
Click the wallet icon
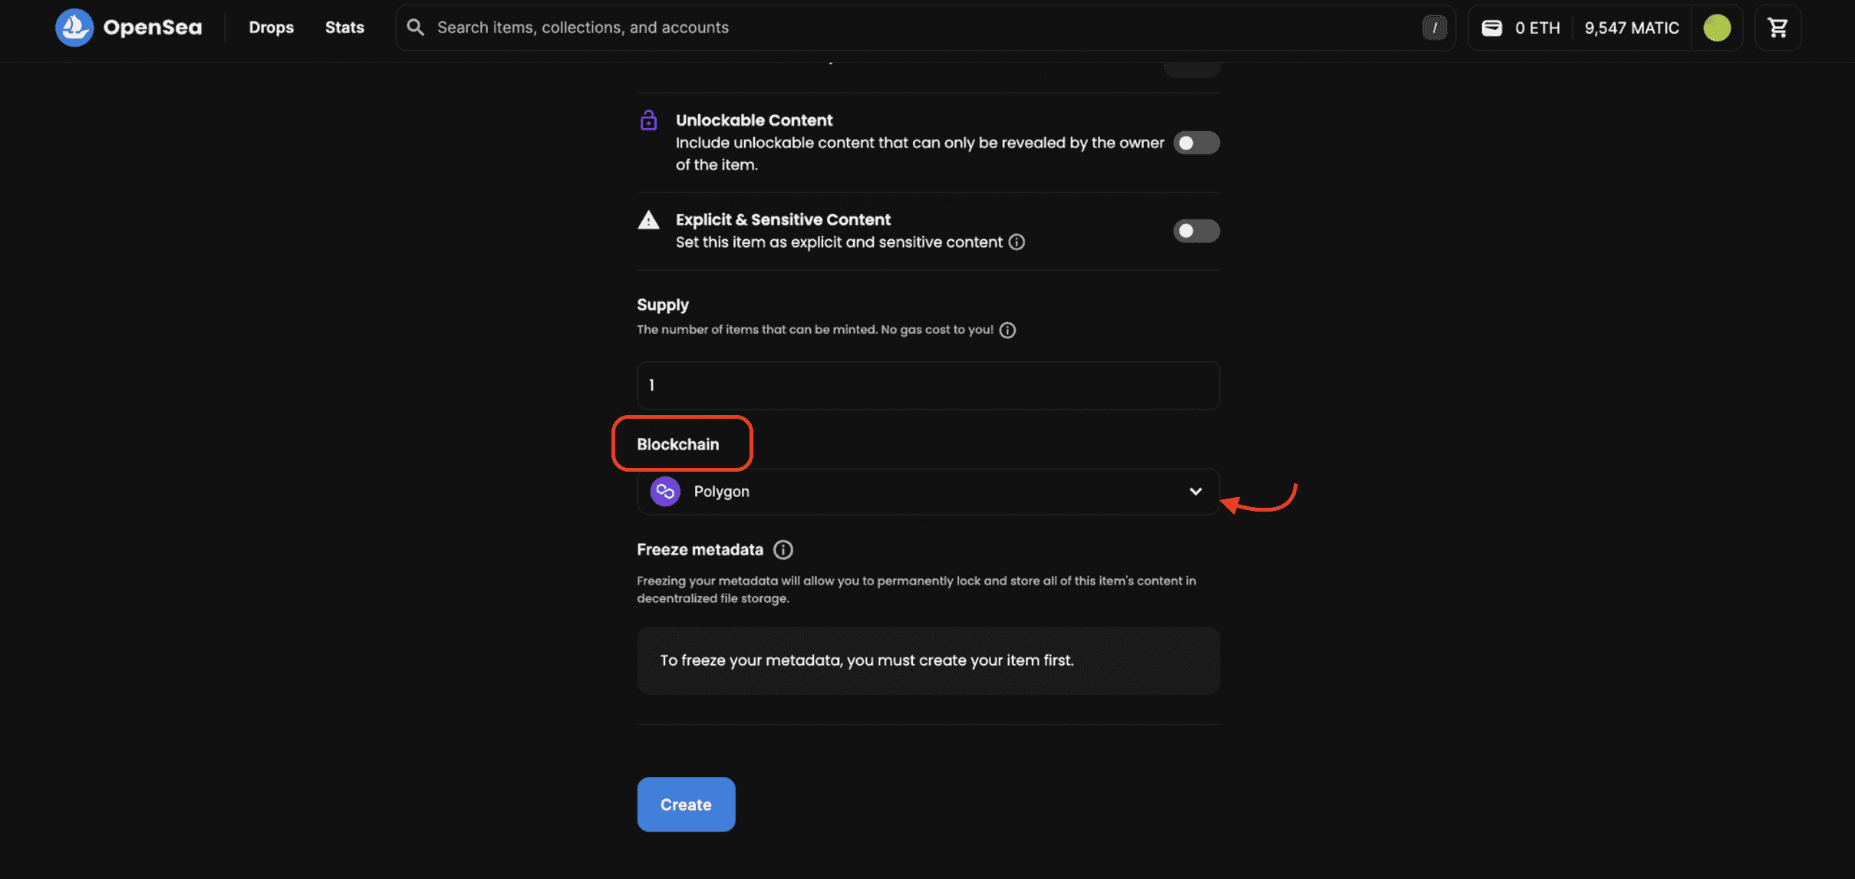(1491, 28)
